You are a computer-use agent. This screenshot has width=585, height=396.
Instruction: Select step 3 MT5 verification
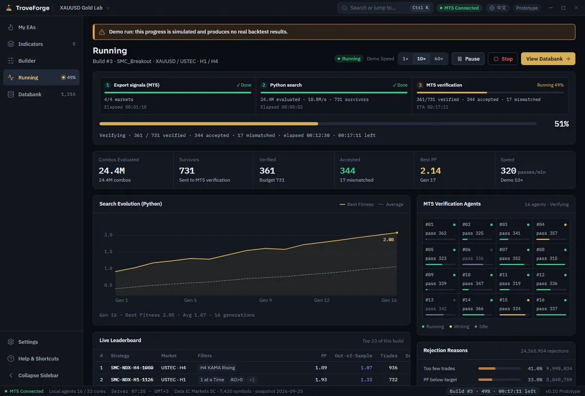tap(490, 96)
